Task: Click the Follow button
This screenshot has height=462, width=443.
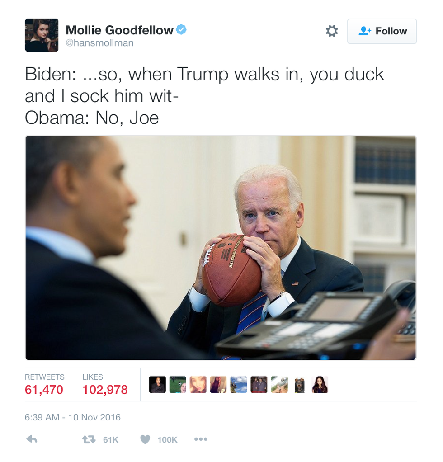Action: coord(382,31)
